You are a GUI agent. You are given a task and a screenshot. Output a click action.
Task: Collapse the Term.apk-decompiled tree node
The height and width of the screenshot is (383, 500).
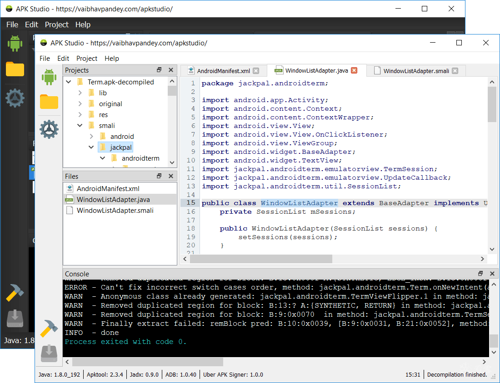click(69, 82)
